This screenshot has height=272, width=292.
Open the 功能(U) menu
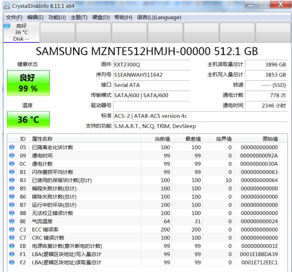[57, 18]
